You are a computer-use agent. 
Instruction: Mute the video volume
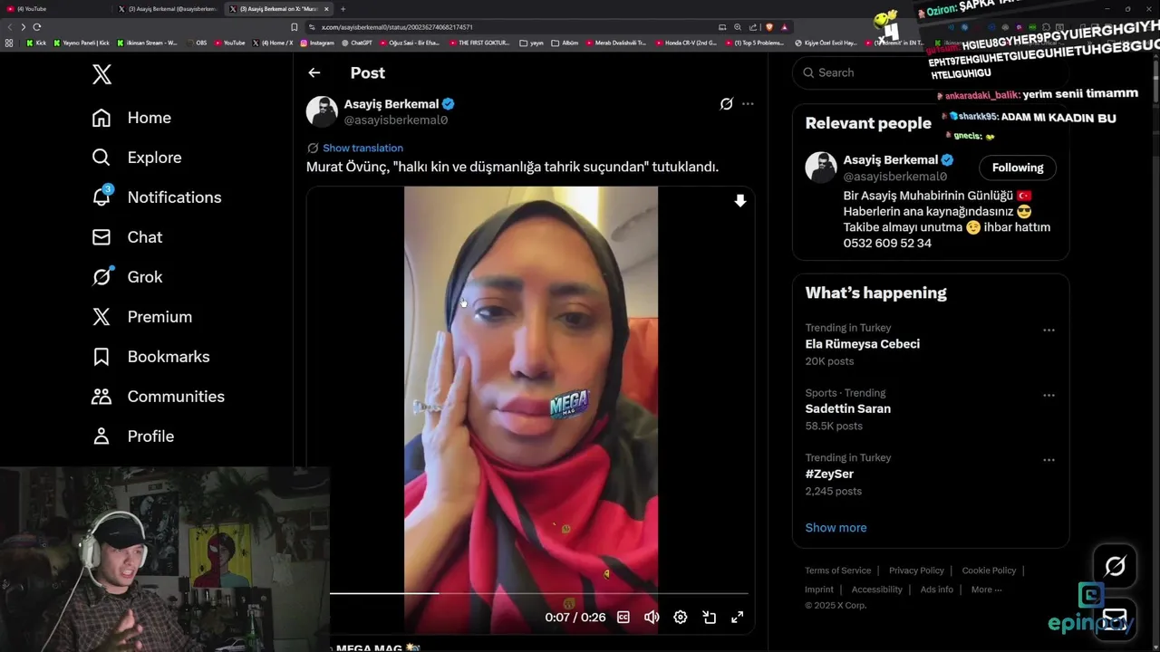(x=652, y=618)
